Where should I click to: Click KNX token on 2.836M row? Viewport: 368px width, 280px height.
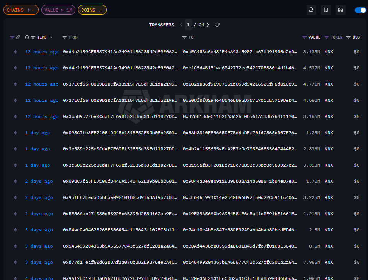(x=329, y=149)
